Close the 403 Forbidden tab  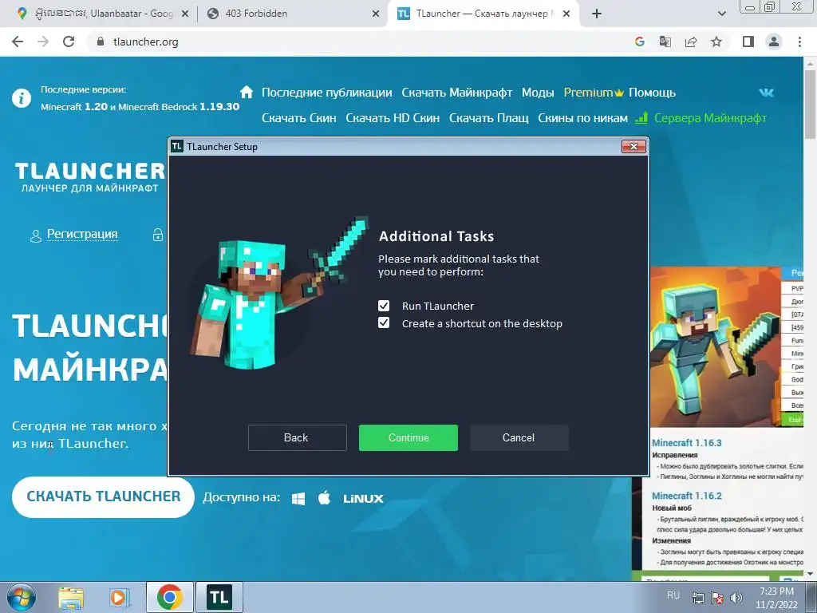point(376,14)
